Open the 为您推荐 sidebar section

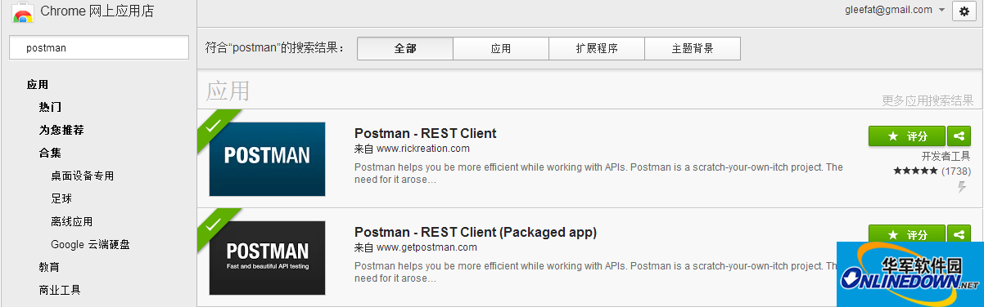(x=61, y=130)
